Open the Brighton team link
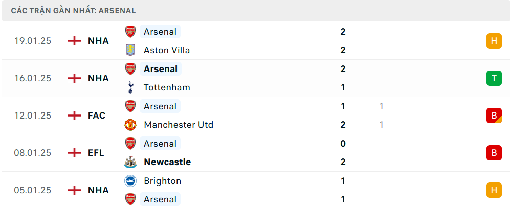The width and height of the screenshot is (510, 207). (163, 181)
